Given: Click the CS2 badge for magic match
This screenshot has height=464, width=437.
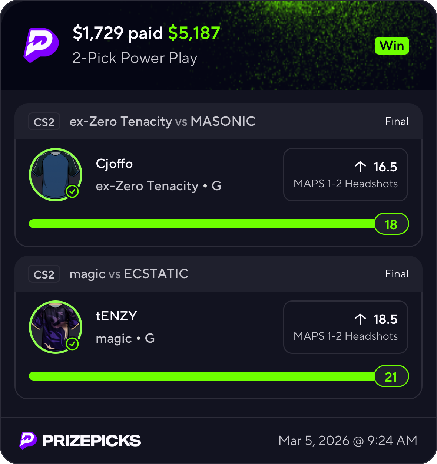Looking at the screenshot, I should [x=44, y=274].
